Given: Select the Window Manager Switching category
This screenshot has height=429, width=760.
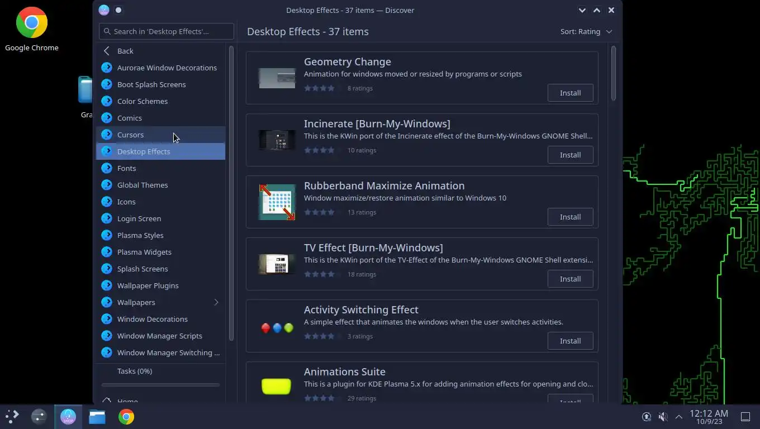Looking at the screenshot, I should tap(161, 352).
